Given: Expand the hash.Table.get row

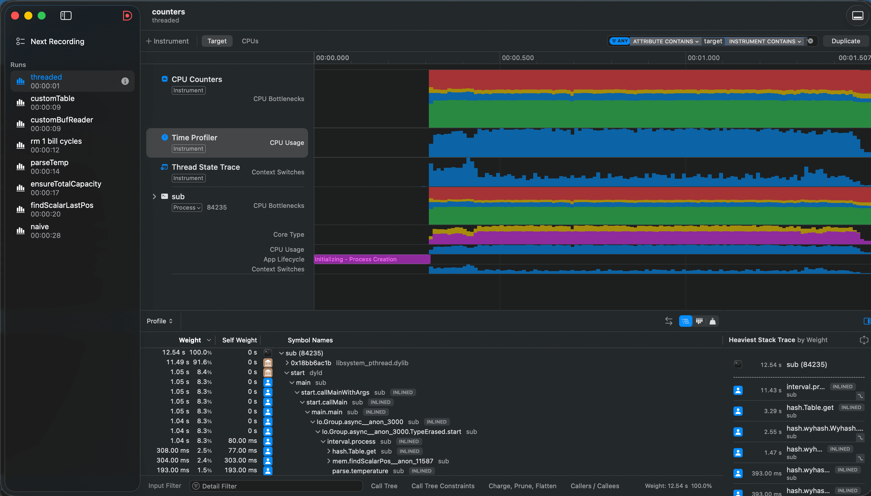Looking at the screenshot, I should [329, 451].
